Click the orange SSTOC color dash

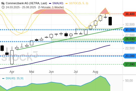point(66,3)
